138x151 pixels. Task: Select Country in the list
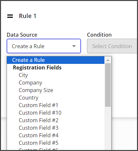coord(56,98)
